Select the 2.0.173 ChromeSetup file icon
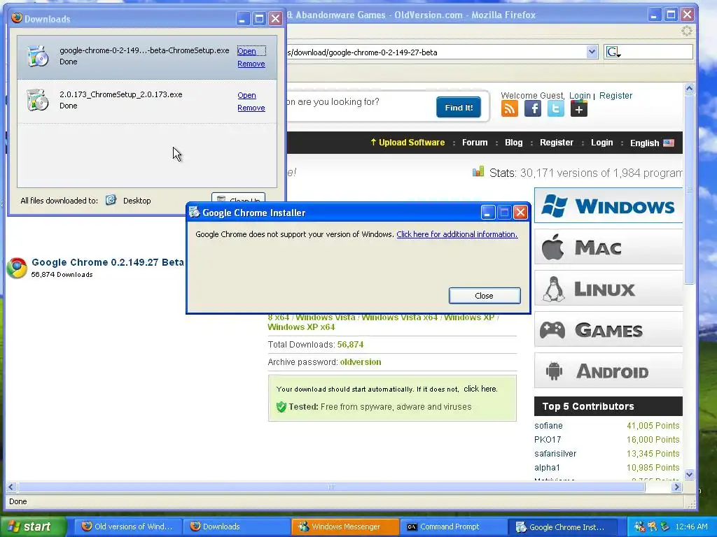The image size is (717, 537). (38, 100)
